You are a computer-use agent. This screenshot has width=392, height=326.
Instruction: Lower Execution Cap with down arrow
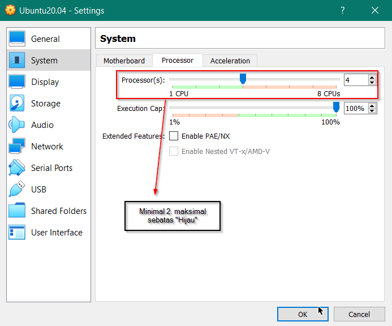pos(372,111)
